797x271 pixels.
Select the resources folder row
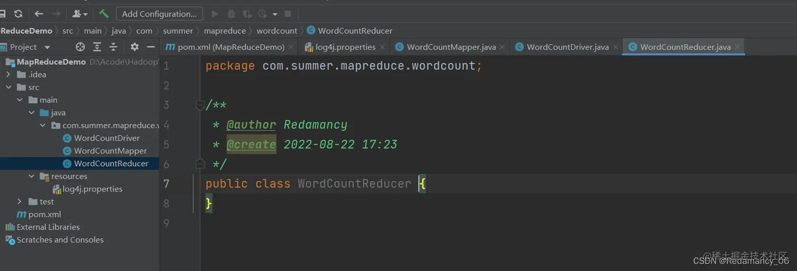(80, 176)
